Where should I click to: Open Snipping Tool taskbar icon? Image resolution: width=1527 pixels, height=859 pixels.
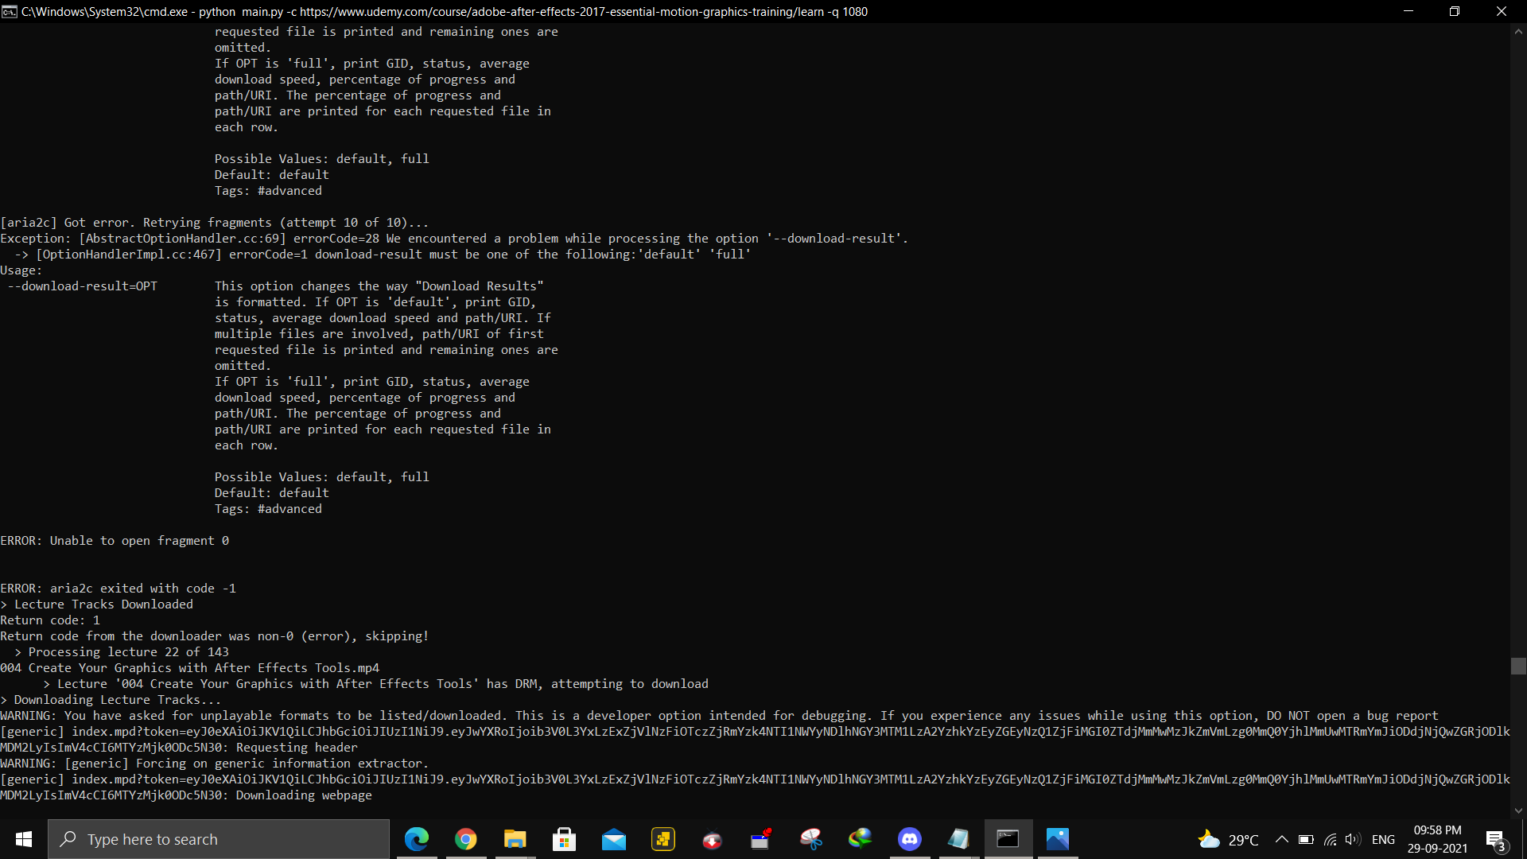(811, 839)
